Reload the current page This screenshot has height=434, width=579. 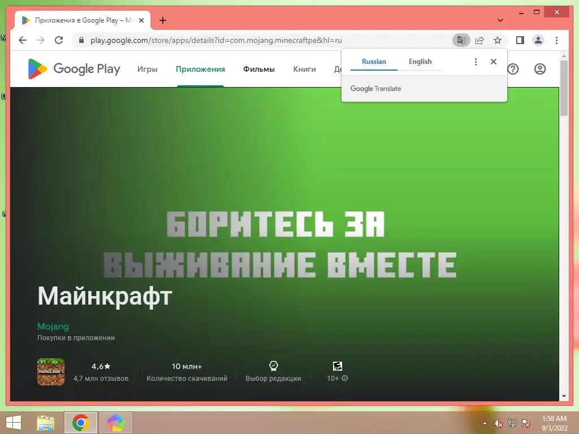(59, 40)
